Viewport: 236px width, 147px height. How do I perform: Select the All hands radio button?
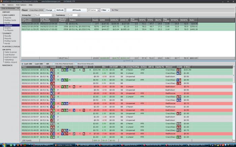click(45, 64)
